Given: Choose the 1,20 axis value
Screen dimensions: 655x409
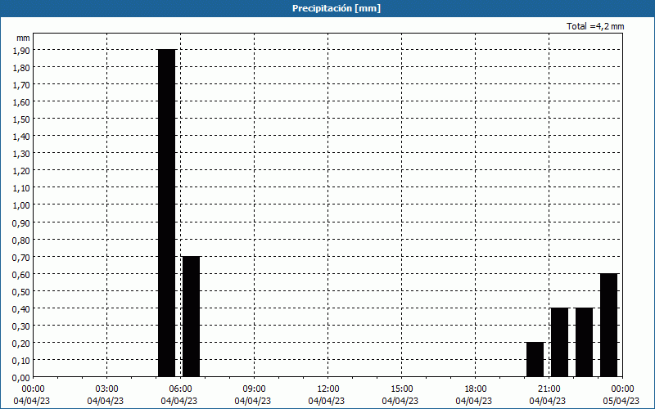Looking at the screenshot, I should coord(21,171).
